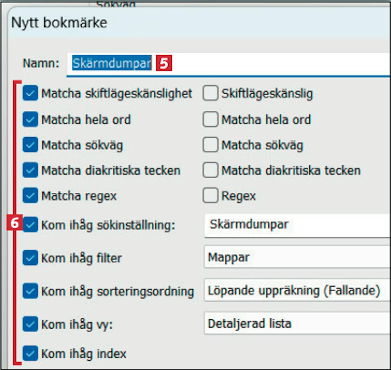
Task: Uncheck the already ticked Matcha hela ord checkbox
Action: point(30,119)
